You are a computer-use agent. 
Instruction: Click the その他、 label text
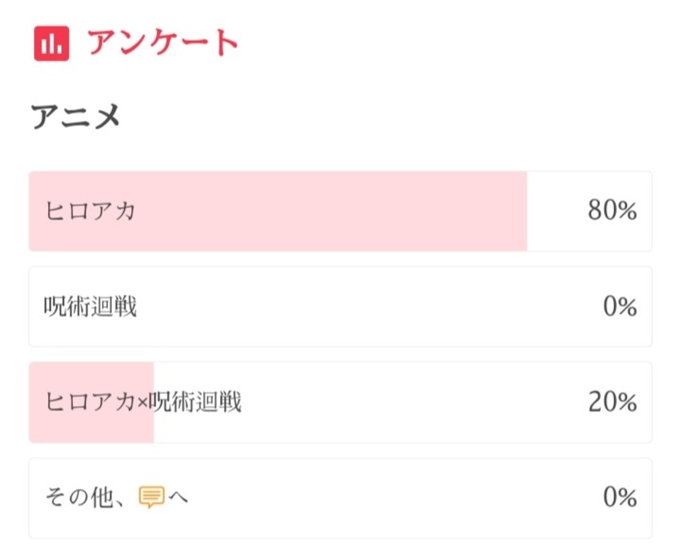pyautogui.click(x=87, y=497)
